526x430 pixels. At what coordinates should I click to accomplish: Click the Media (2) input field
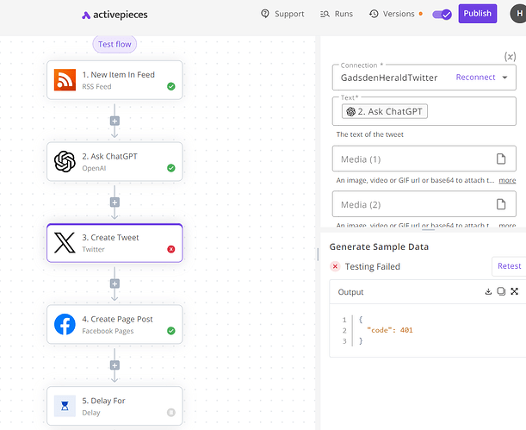pyautogui.click(x=424, y=204)
